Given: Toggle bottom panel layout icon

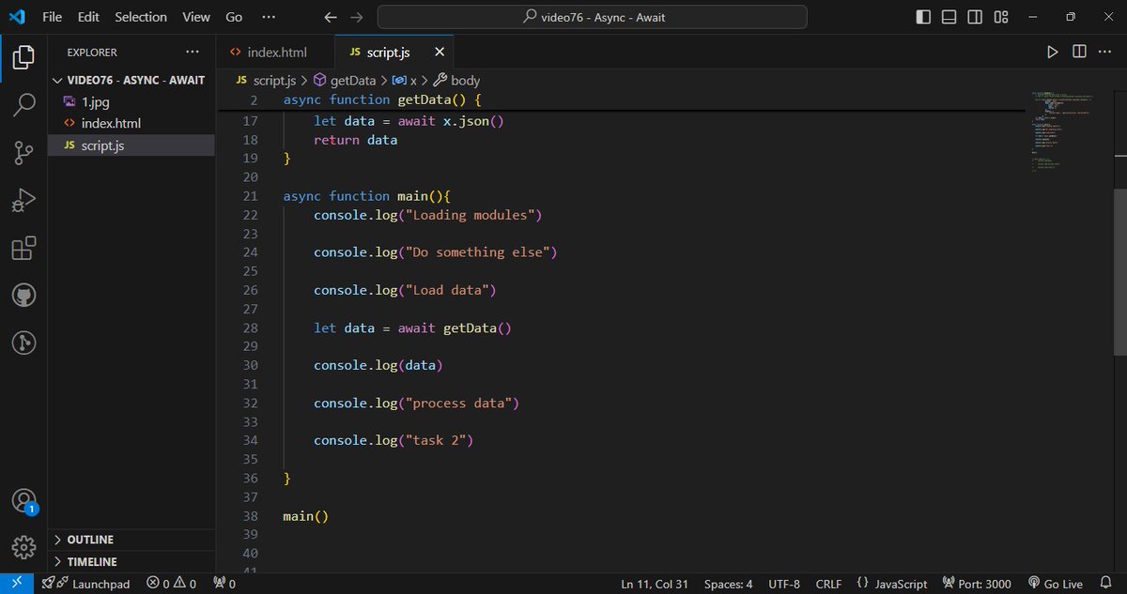Looking at the screenshot, I should 949,17.
